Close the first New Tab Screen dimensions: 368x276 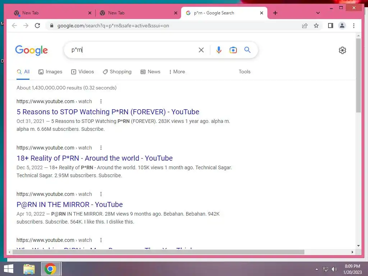[89, 13]
